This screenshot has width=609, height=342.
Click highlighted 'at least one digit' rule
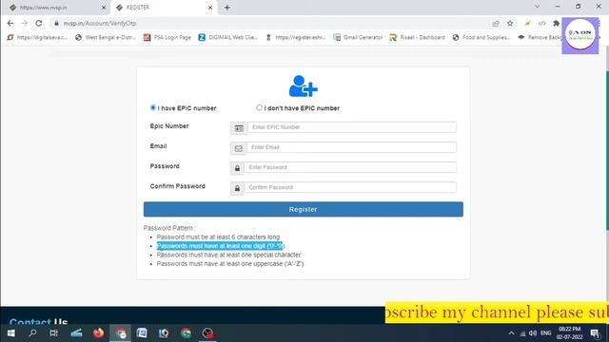[220, 246]
